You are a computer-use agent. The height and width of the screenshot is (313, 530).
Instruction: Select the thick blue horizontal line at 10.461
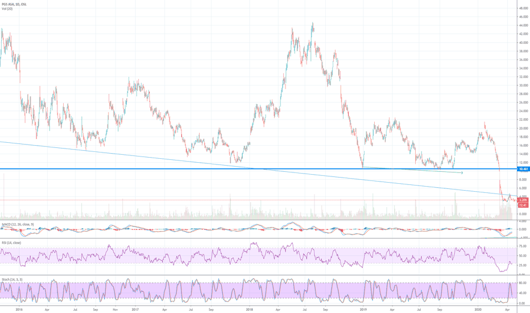pyautogui.click(x=259, y=169)
